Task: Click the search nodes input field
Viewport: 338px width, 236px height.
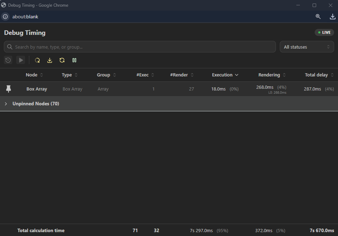Action: pos(141,47)
